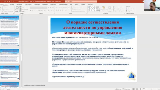Click the Bold formatting icon
The width and height of the screenshot is (160, 90).
tap(31, 10)
